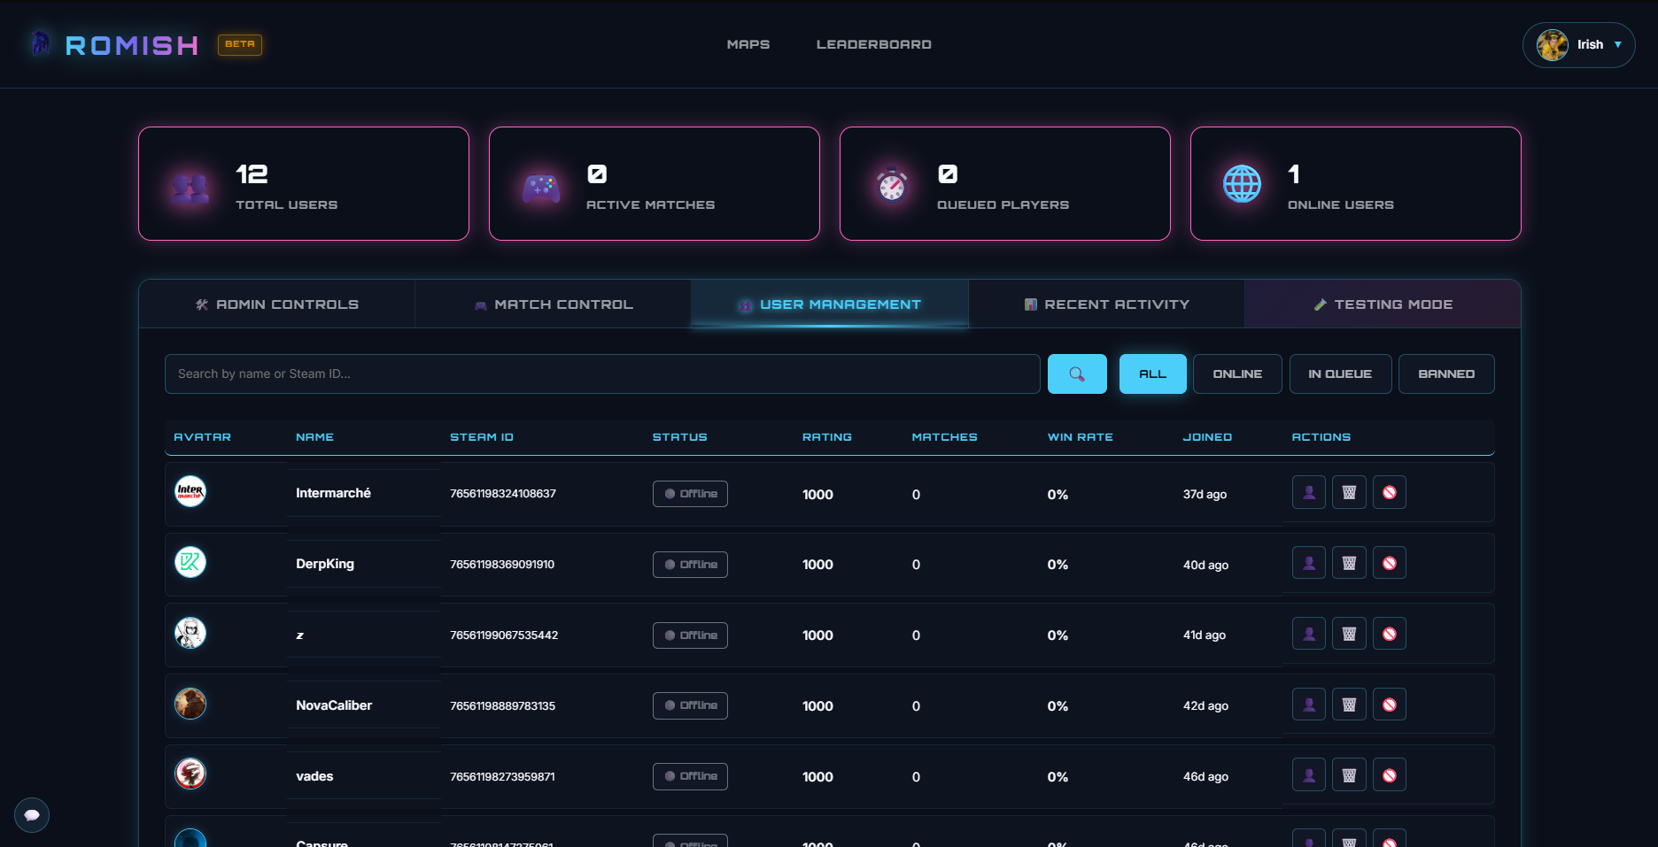
Task: Click the stopwatch icon on Queued Players card
Action: (890, 184)
